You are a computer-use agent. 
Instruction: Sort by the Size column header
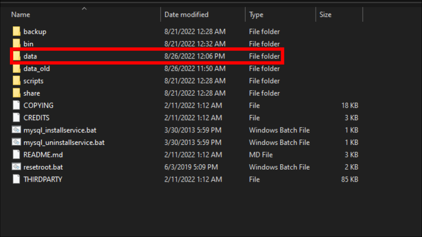tap(326, 14)
